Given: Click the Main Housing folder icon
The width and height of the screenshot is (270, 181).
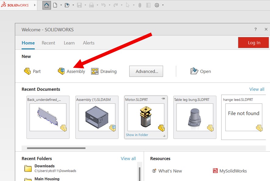Looking at the screenshot, I should coord(28,179).
